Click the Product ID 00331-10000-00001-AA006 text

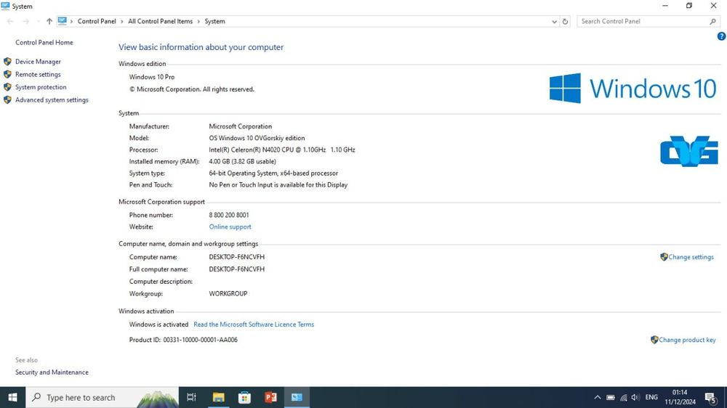tap(183, 340)
